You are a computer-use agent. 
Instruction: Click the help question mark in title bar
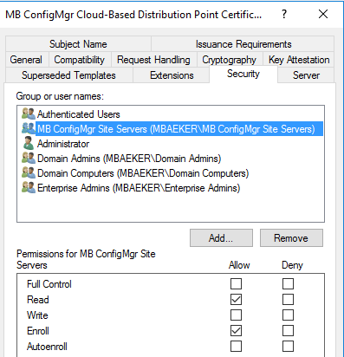tap(284, 14)
